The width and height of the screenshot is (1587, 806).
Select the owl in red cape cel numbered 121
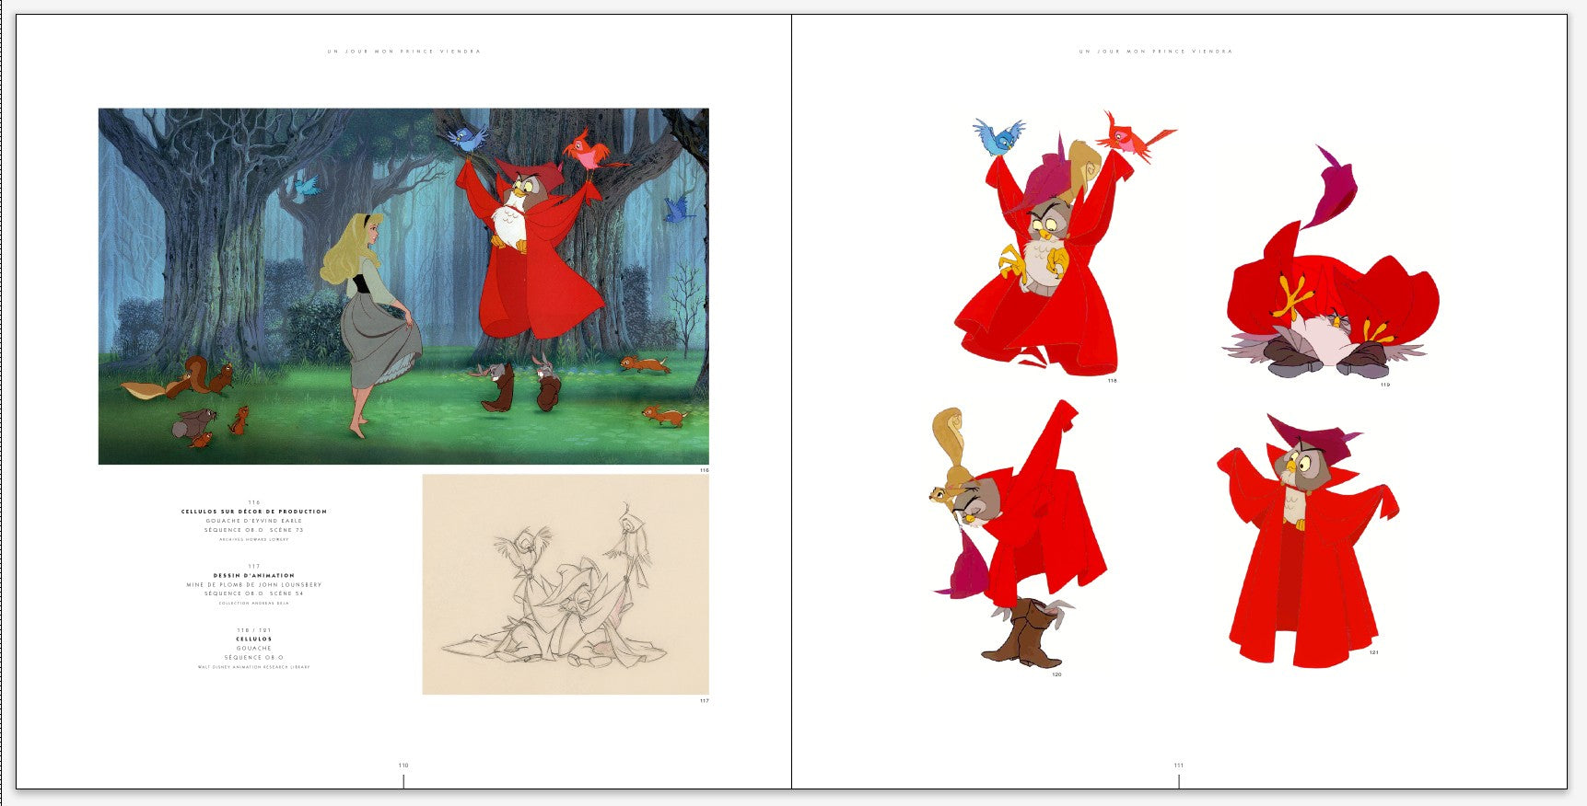[x=1306, y=539]
